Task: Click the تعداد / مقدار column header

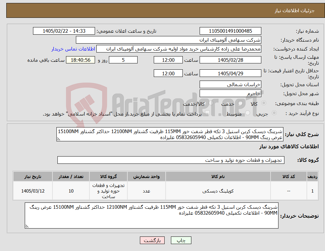Action: [71, 177]
